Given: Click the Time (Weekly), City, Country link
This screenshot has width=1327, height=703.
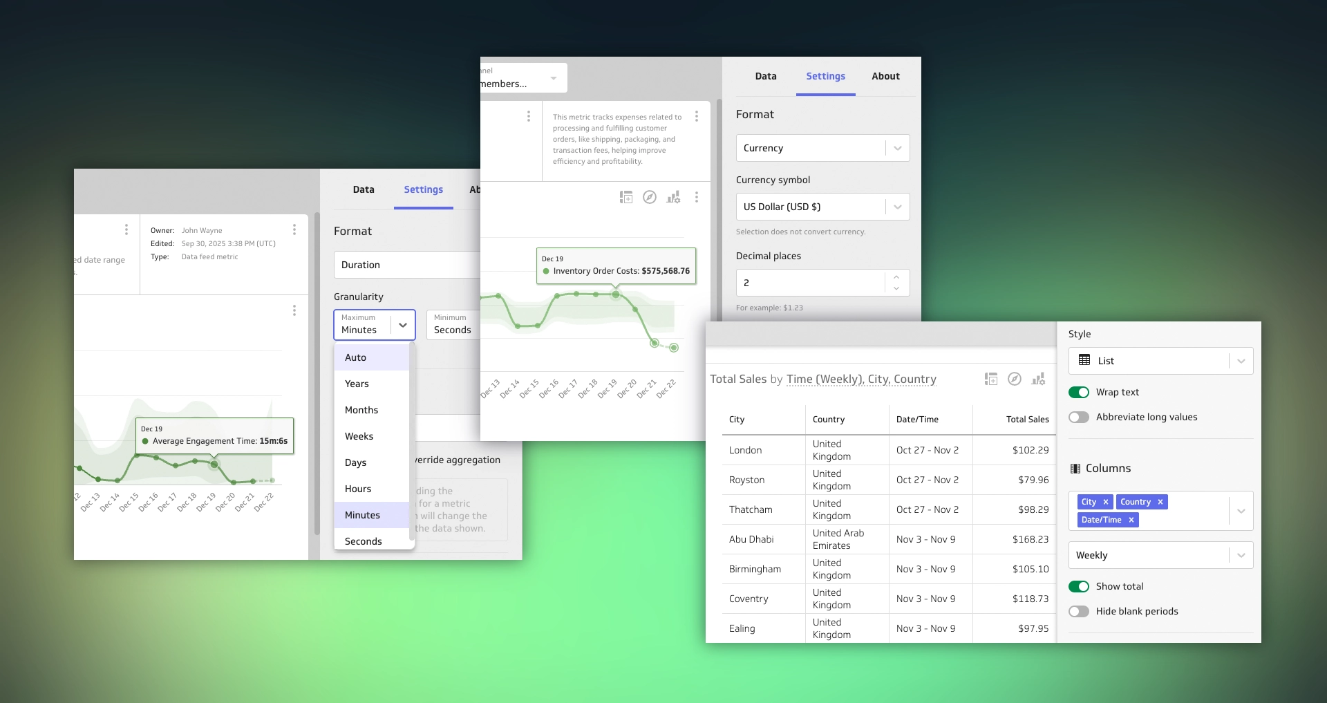Looking at the screenshot, I should coord(861,379).
